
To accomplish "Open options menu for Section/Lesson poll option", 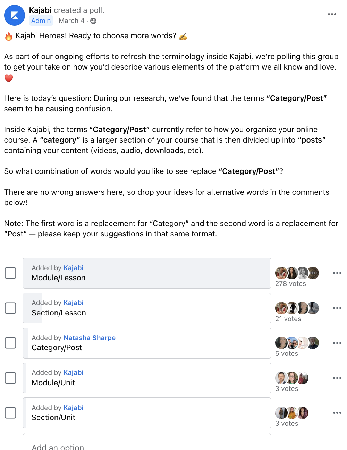I will coord(337,308).
